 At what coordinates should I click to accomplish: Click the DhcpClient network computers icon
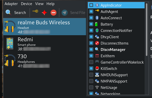pyautogui.click(x=97, y=37)
